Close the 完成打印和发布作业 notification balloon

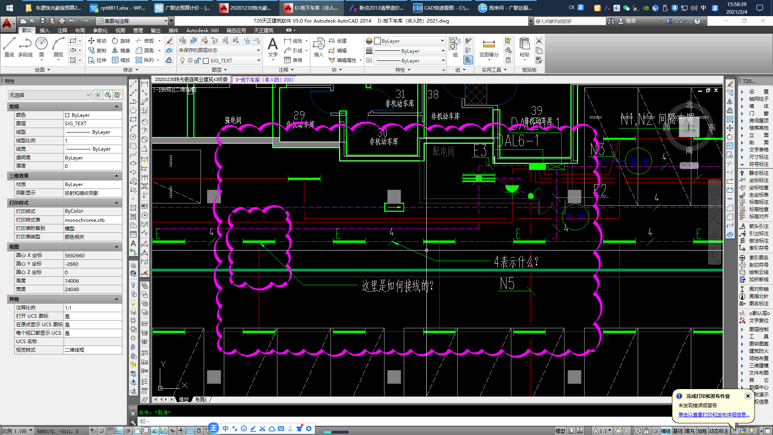[x=748, y=396]
